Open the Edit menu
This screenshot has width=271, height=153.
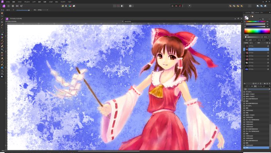click(14, 2)
